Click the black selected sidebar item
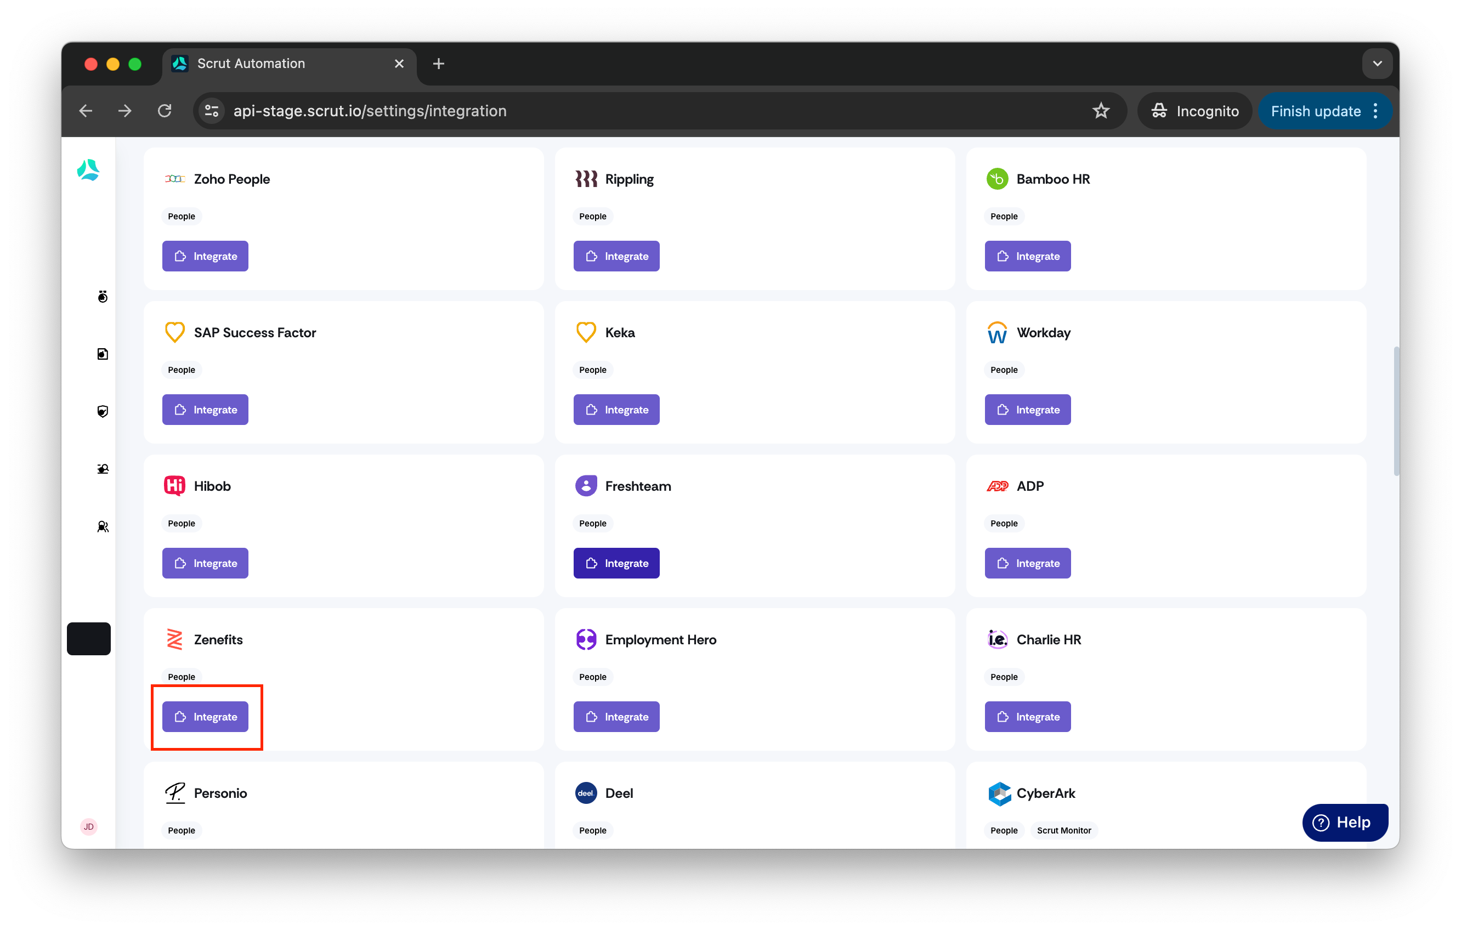 [89, 638]
